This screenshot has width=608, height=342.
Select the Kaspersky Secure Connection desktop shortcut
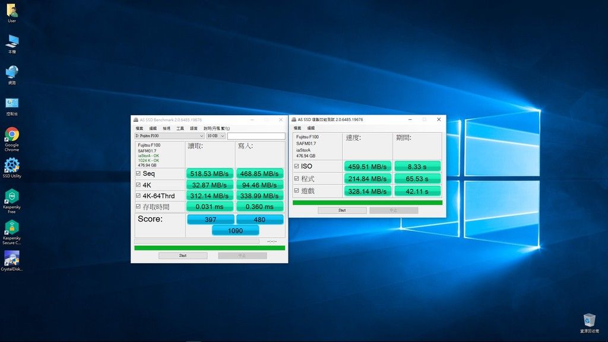click(12, 232)
